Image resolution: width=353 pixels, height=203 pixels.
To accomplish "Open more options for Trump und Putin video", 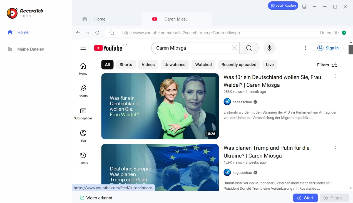I will (335, 147).
